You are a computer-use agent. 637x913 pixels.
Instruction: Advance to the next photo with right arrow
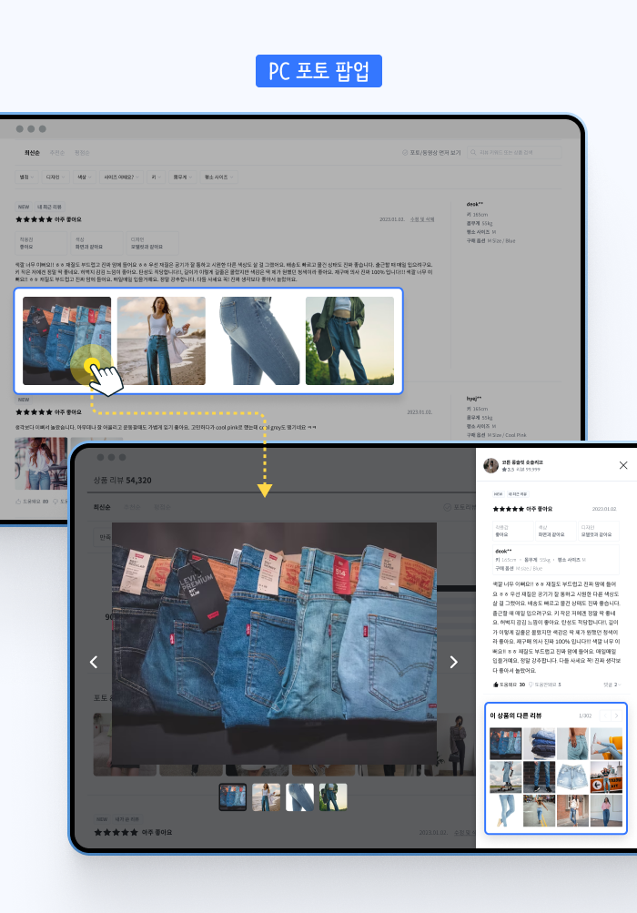(453, 662)
